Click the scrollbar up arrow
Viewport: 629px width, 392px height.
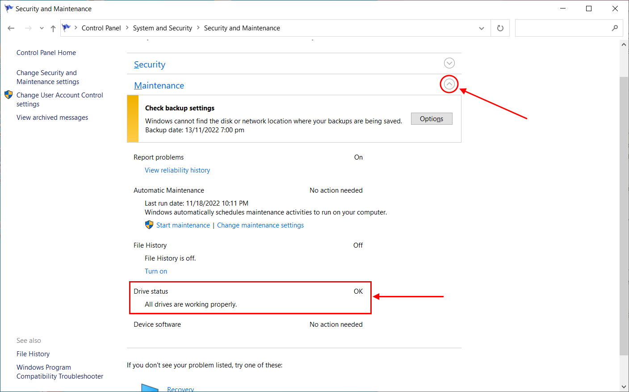pyautogui.click(x=624, y=44)
